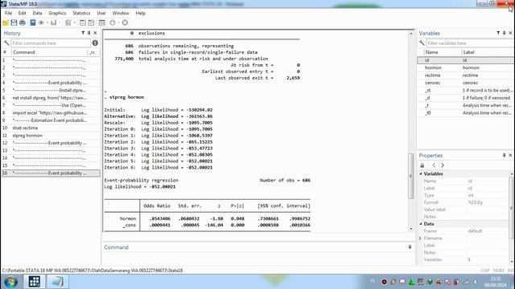
Task: Click the error-only exclamation icon in History
Action: click(x=95, y=43)
